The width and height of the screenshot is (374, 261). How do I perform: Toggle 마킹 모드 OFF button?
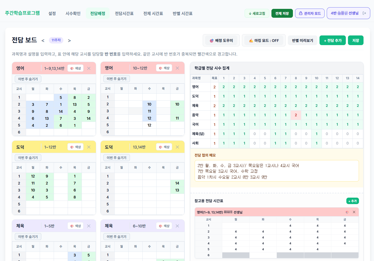264,41
